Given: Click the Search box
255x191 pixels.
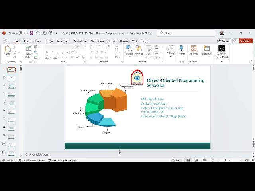Looking at the screenshot, I should [186, 33].
